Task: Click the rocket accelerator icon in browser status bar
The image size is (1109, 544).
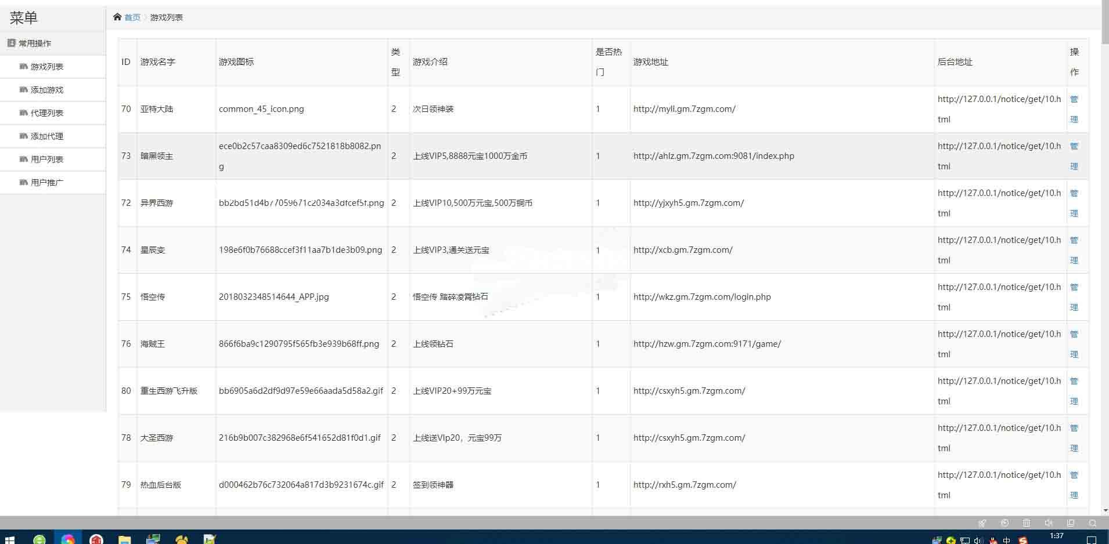Action: (x=982, y=523)
